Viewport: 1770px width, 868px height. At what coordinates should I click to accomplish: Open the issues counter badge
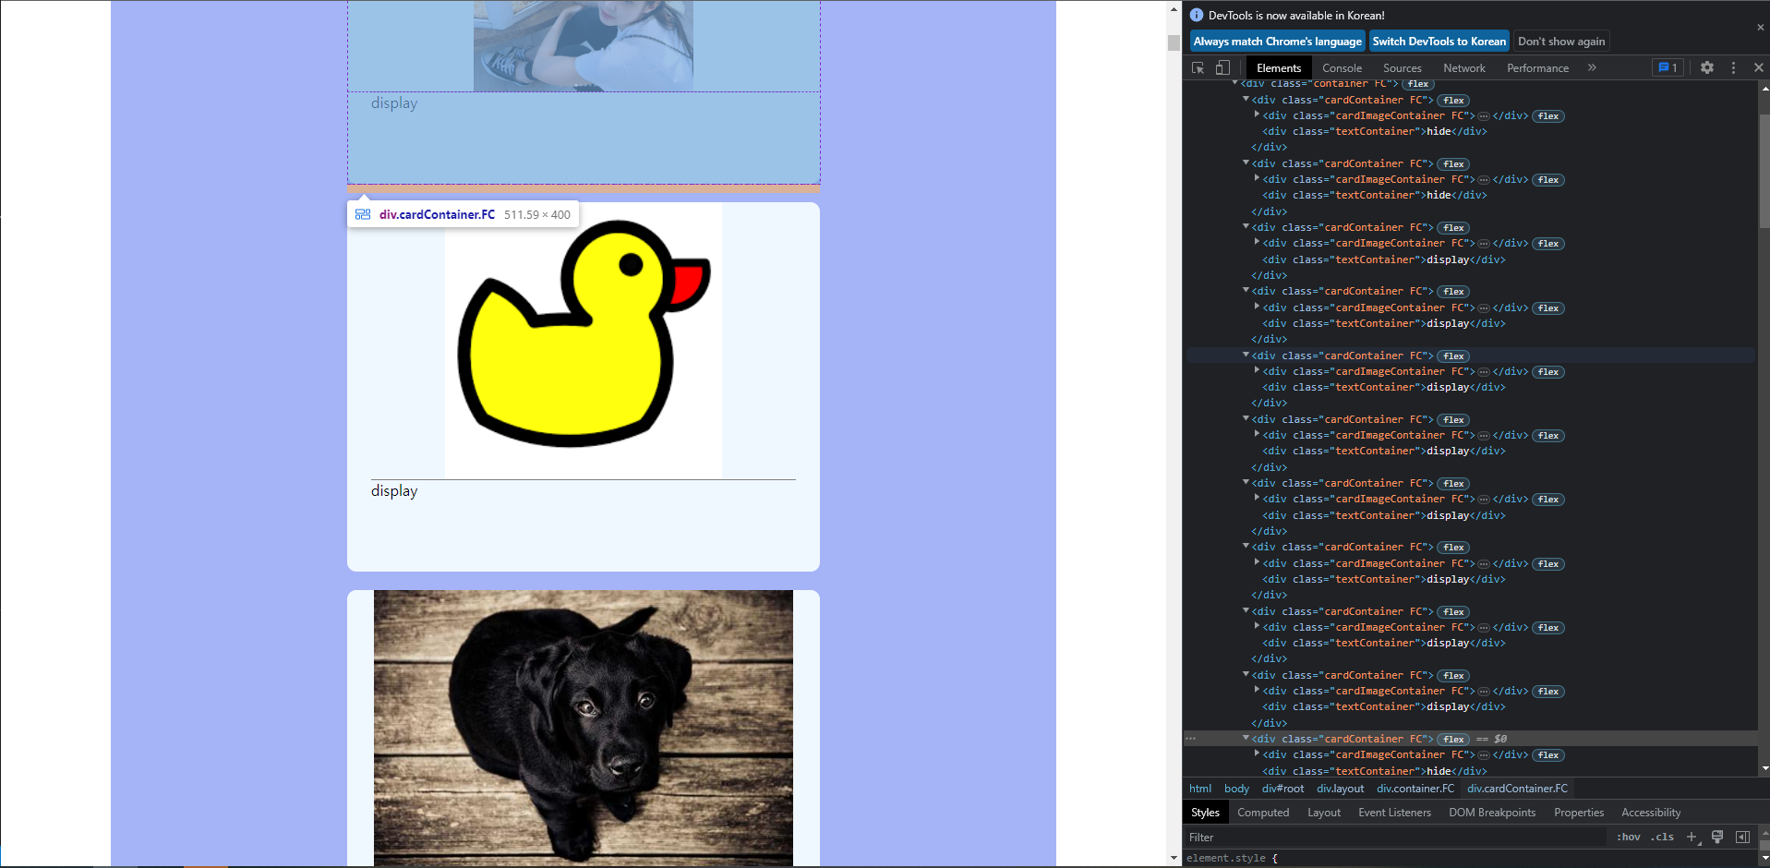1668,67
